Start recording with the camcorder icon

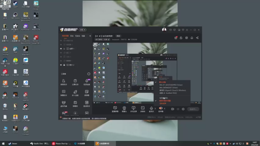[x=173, y=109]
